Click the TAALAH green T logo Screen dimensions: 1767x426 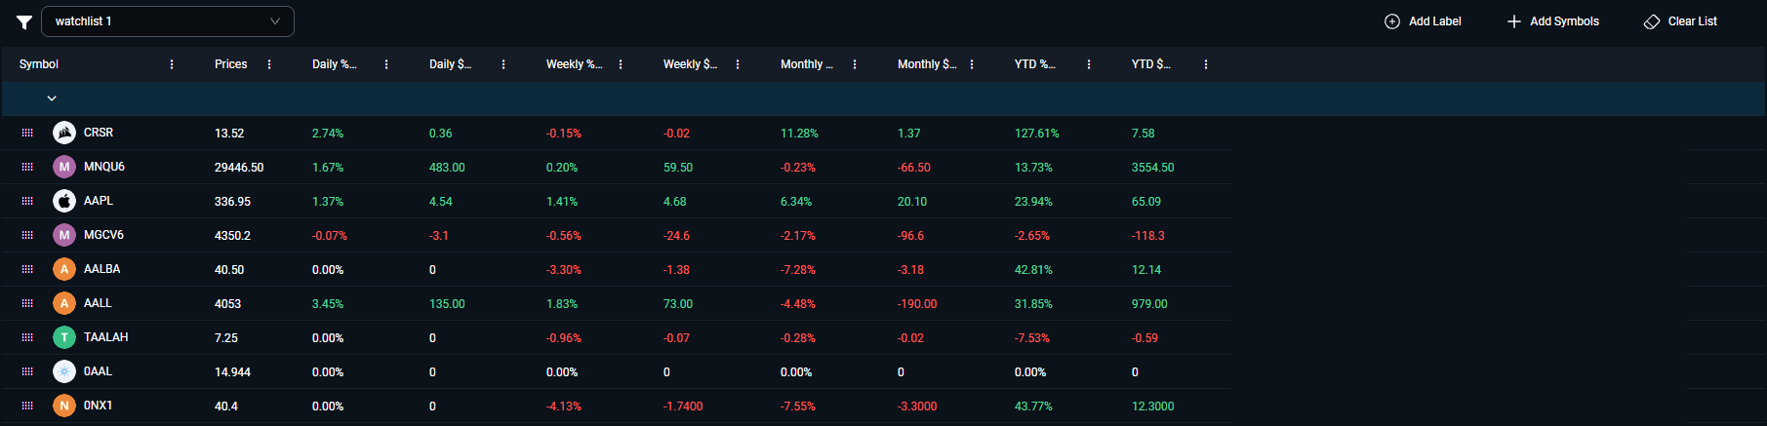click(x=64, y=337)
